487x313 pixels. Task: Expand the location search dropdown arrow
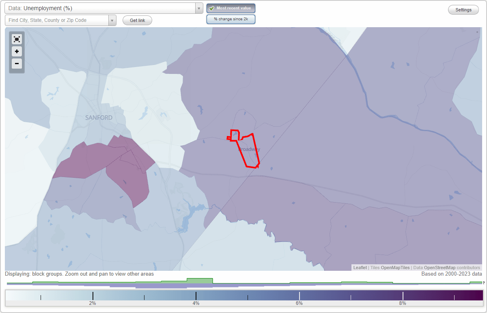tap(112, 20)
